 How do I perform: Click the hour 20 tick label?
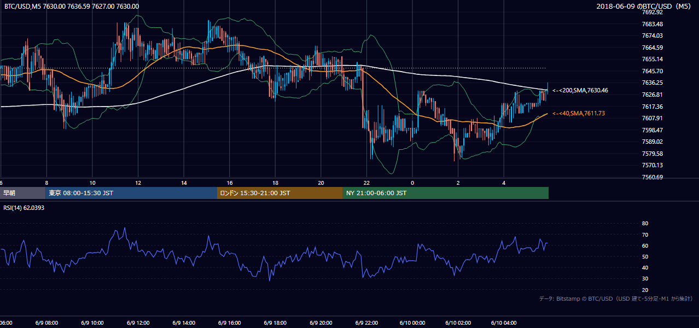click(321, 183)
